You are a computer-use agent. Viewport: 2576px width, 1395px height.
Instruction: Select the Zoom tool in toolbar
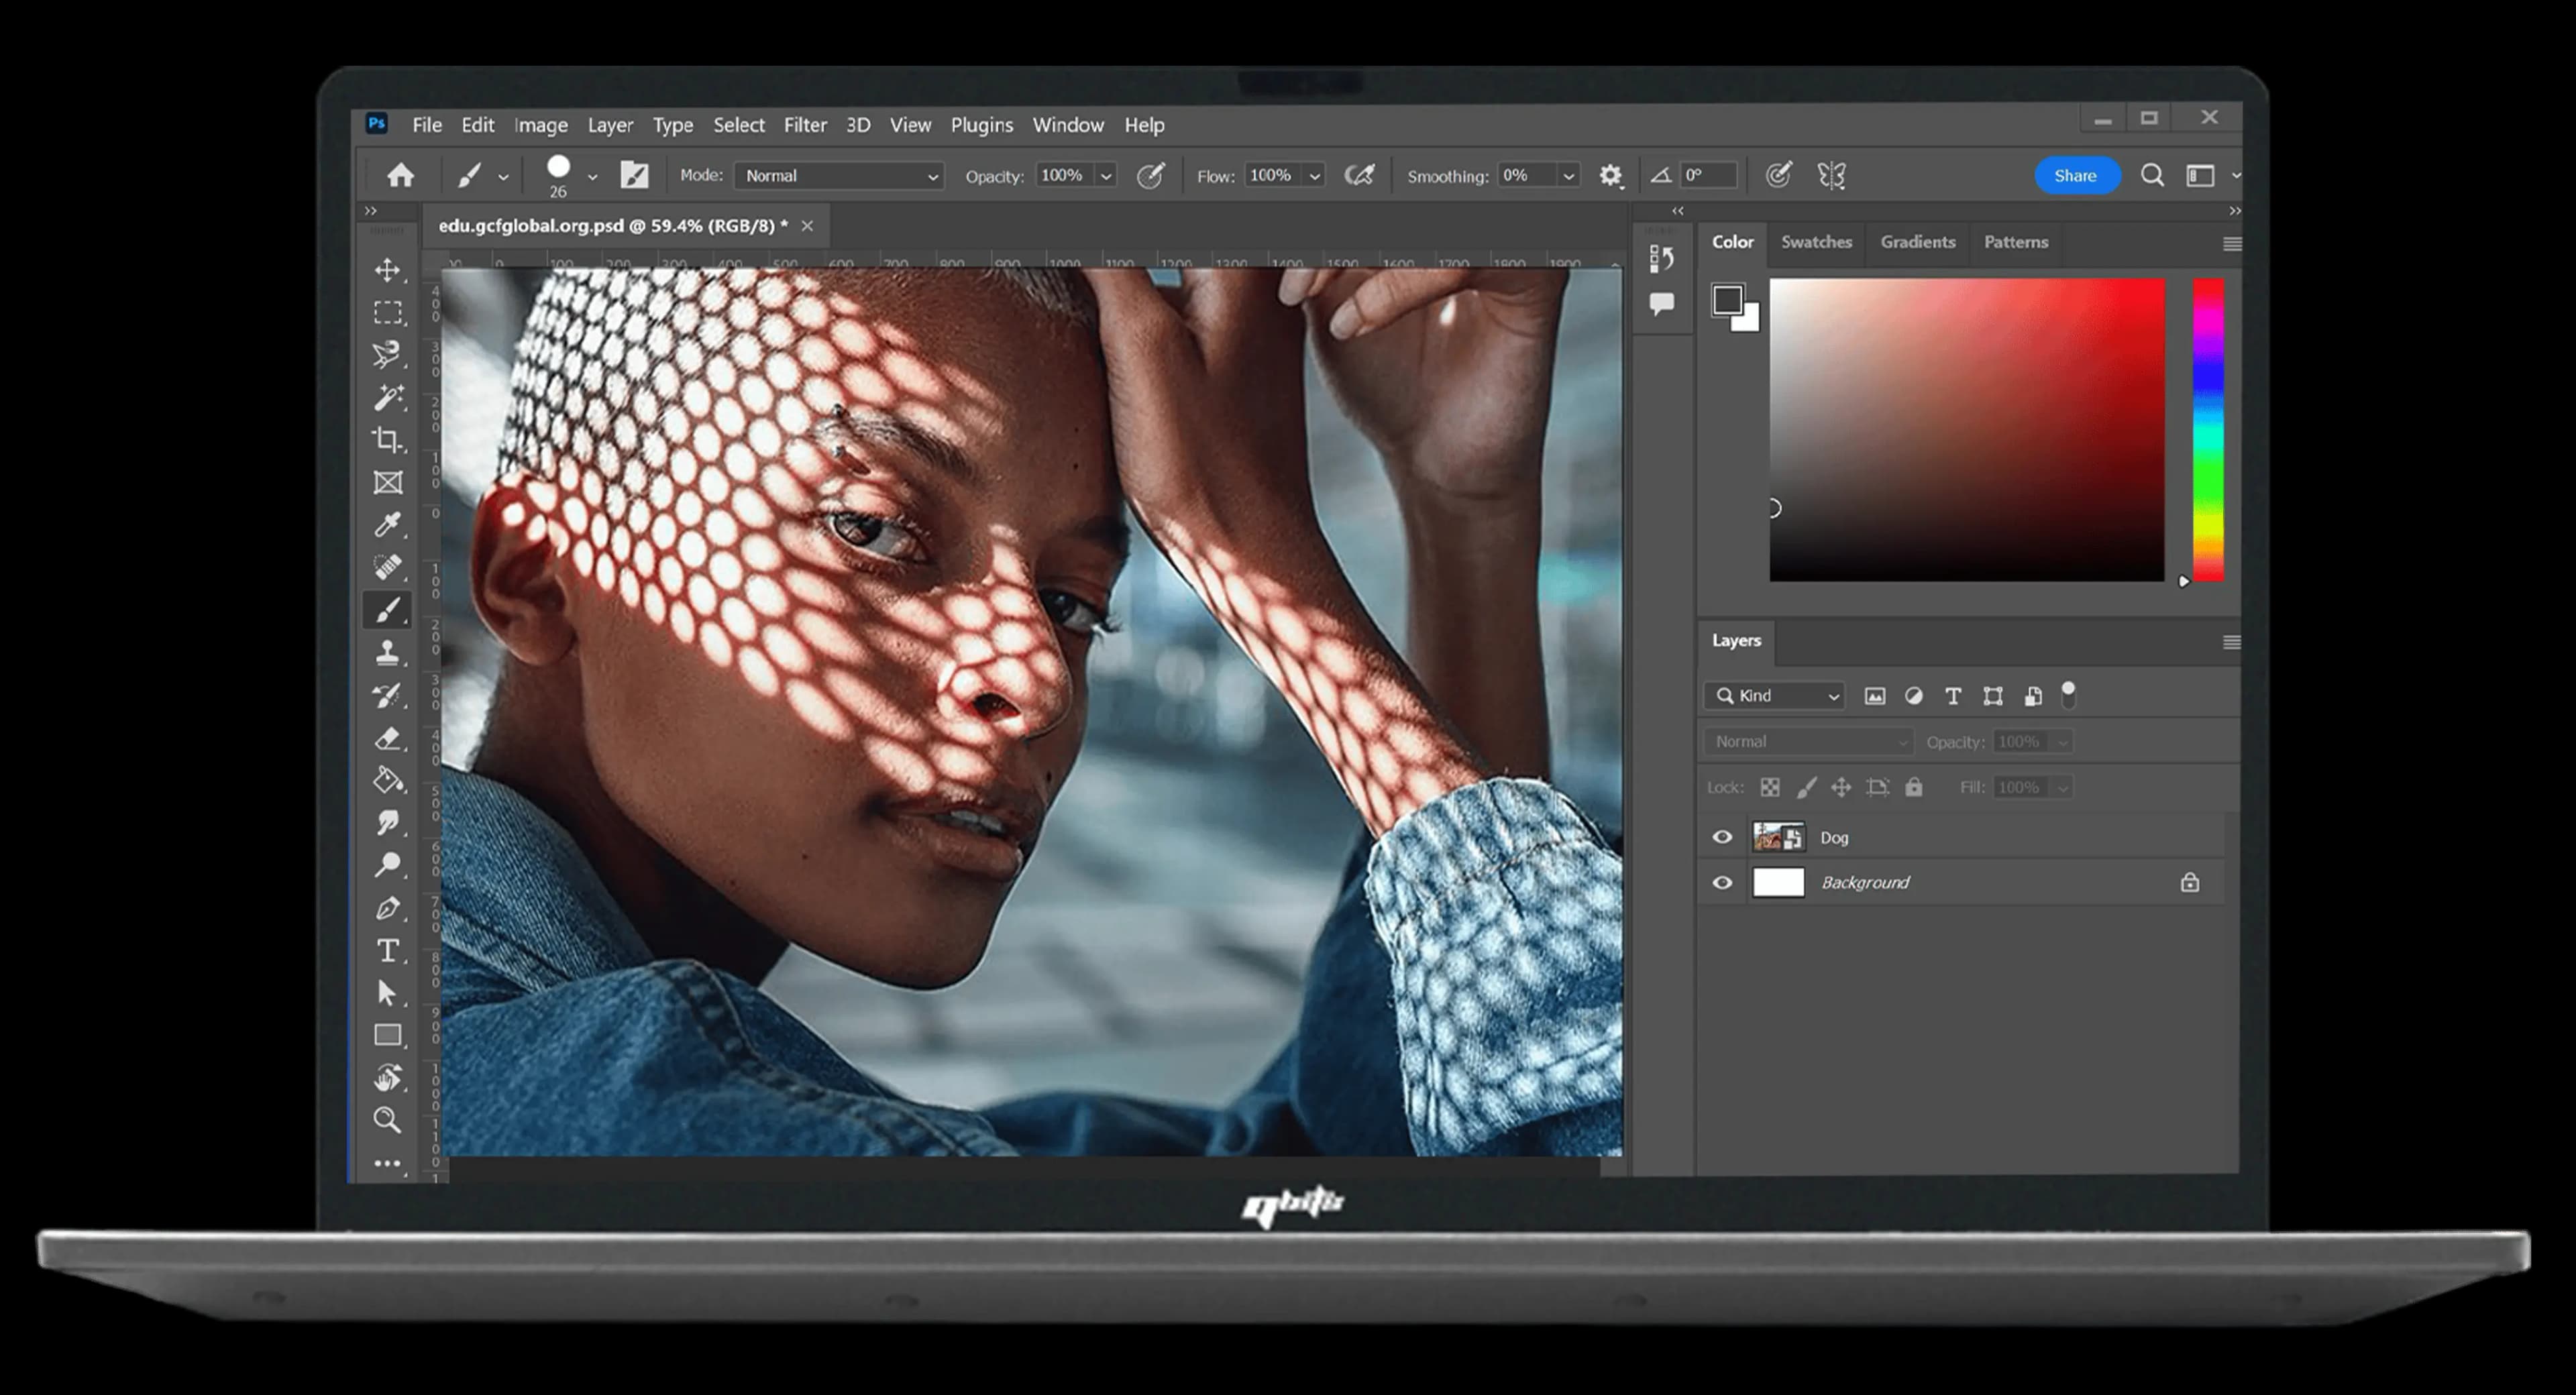(387, 1119)
